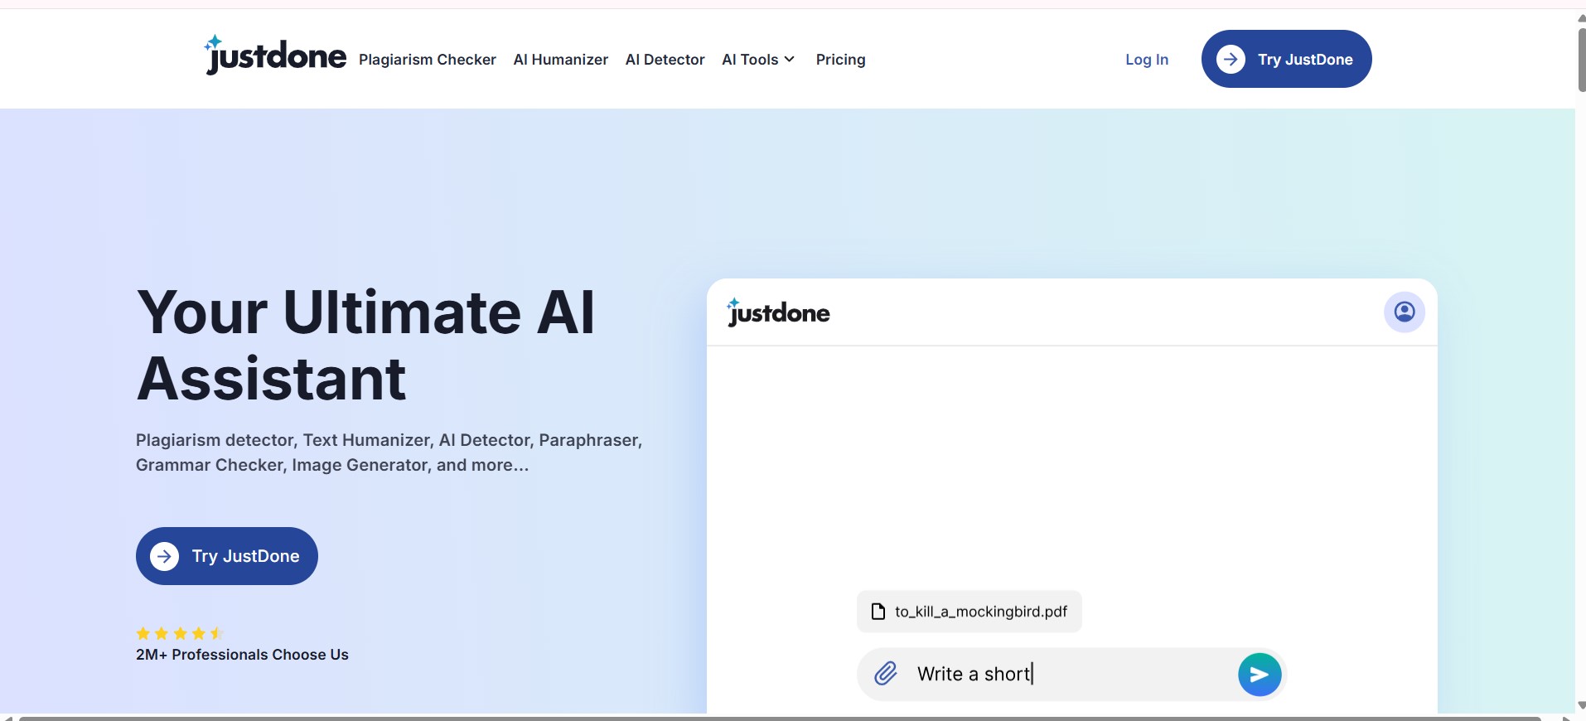
Task: Go to the AI Humanizer page
Action: pyautogui.click(x=561, y=60)
